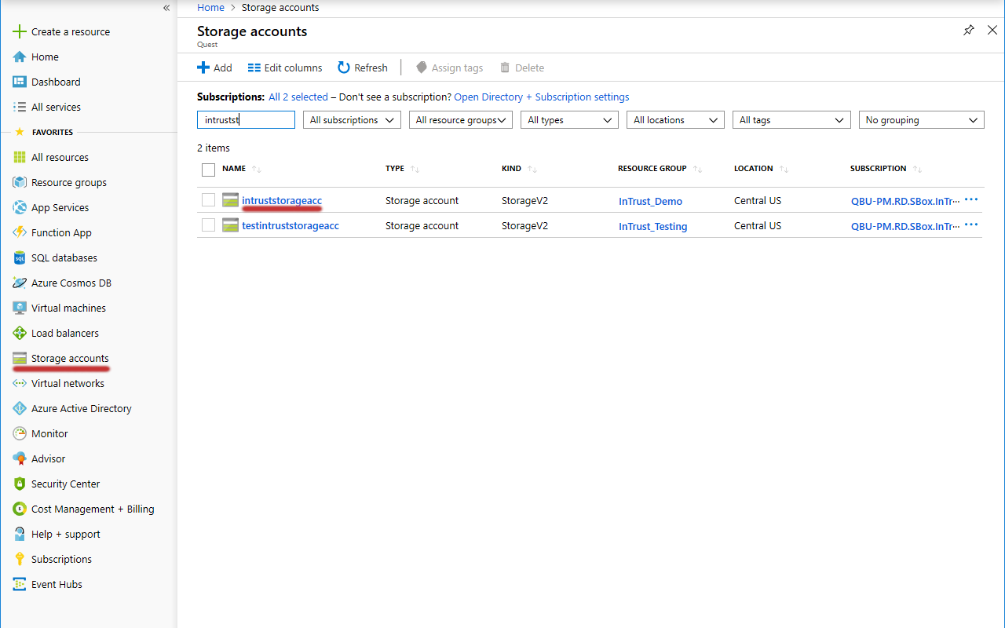The height and width of the screenshot is (628, 1005).
Task: Click the Monitor gauge icon
Action: (20, 434)
